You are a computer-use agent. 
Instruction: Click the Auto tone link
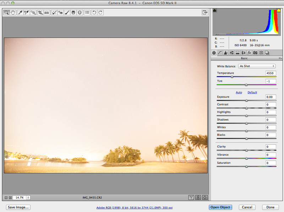pyautogui.click(x=239, y=93)
